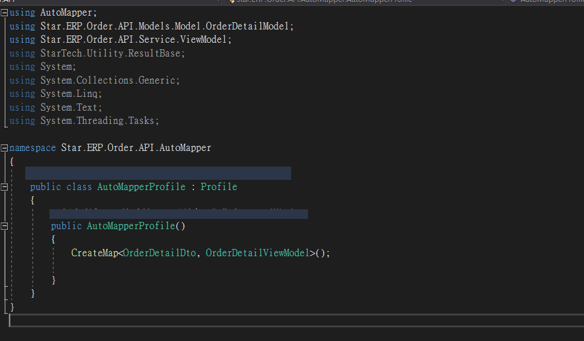The height and width of the screenshot is (341, 584).
Task: Open the type navigation dropdown arrow
Action: (503, 2)
